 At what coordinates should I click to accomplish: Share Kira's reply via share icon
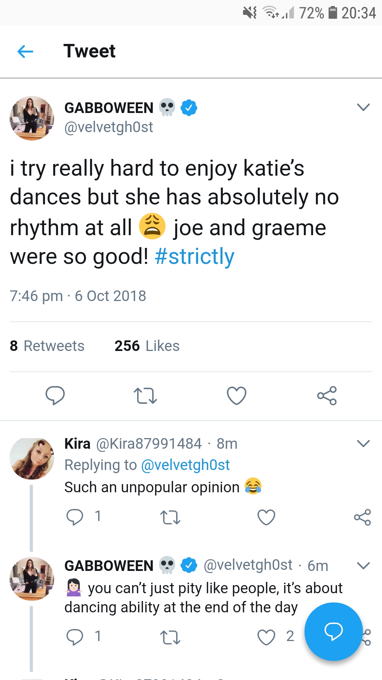362,517
